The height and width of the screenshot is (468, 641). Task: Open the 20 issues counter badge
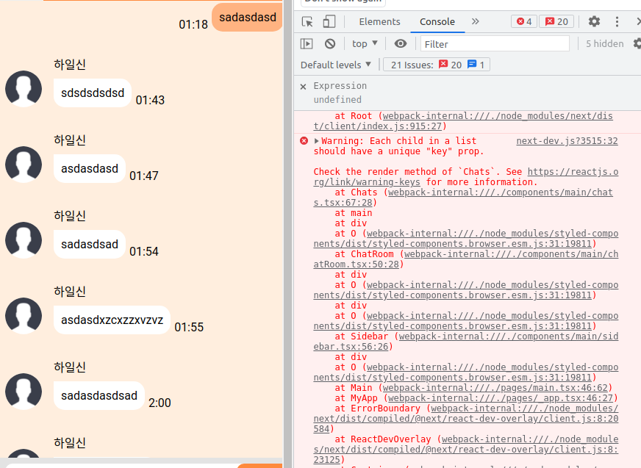(x=556, y=21)
